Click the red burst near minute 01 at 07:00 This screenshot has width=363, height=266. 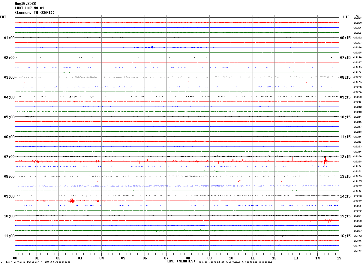(36, 161)
